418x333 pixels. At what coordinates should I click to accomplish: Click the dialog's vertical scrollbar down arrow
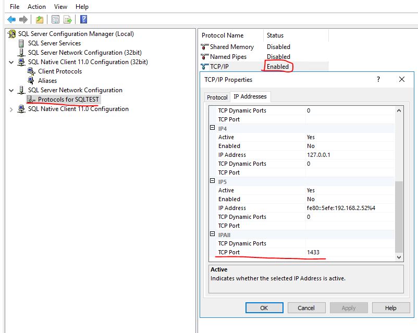coord(399,257)
